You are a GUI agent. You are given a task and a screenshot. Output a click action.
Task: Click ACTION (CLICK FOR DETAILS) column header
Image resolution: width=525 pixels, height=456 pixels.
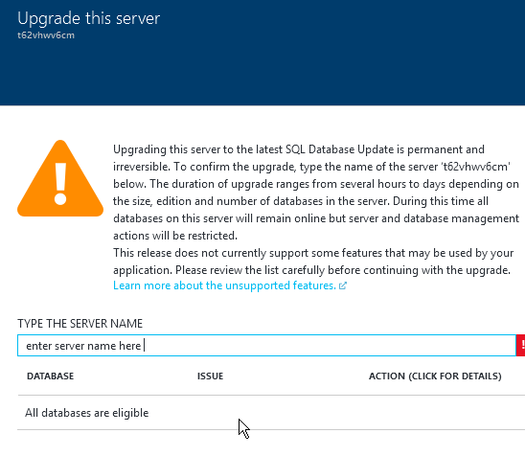click(x=435, y=376)
